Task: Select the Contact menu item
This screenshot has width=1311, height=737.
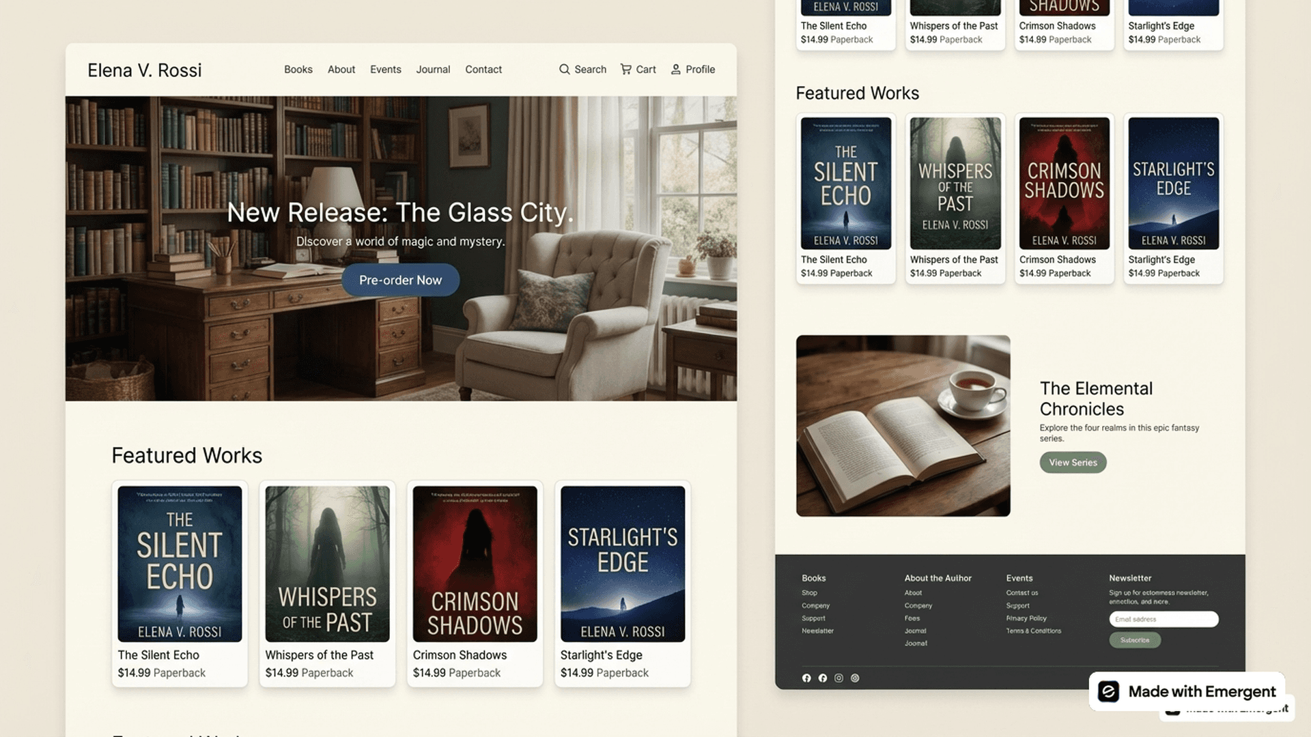Action: [x=483, y=69]
